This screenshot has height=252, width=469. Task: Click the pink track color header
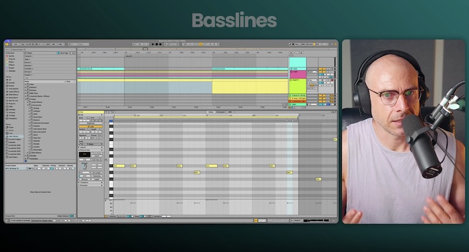click(297, 74)
